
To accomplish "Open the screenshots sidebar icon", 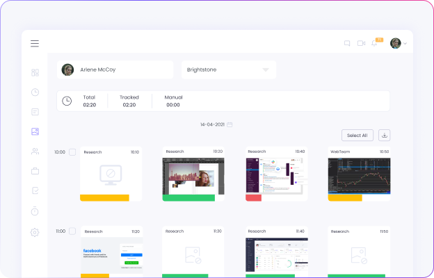I will (35, 131).
